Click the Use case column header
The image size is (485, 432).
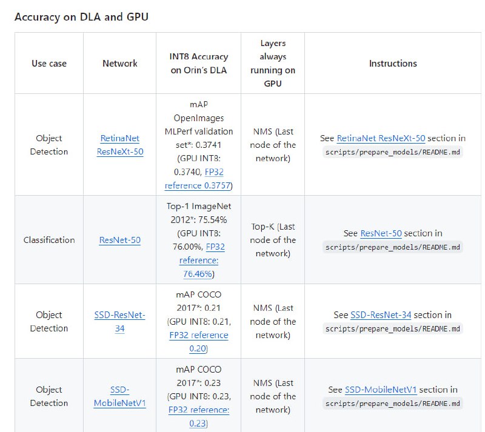tap(49, 63)
